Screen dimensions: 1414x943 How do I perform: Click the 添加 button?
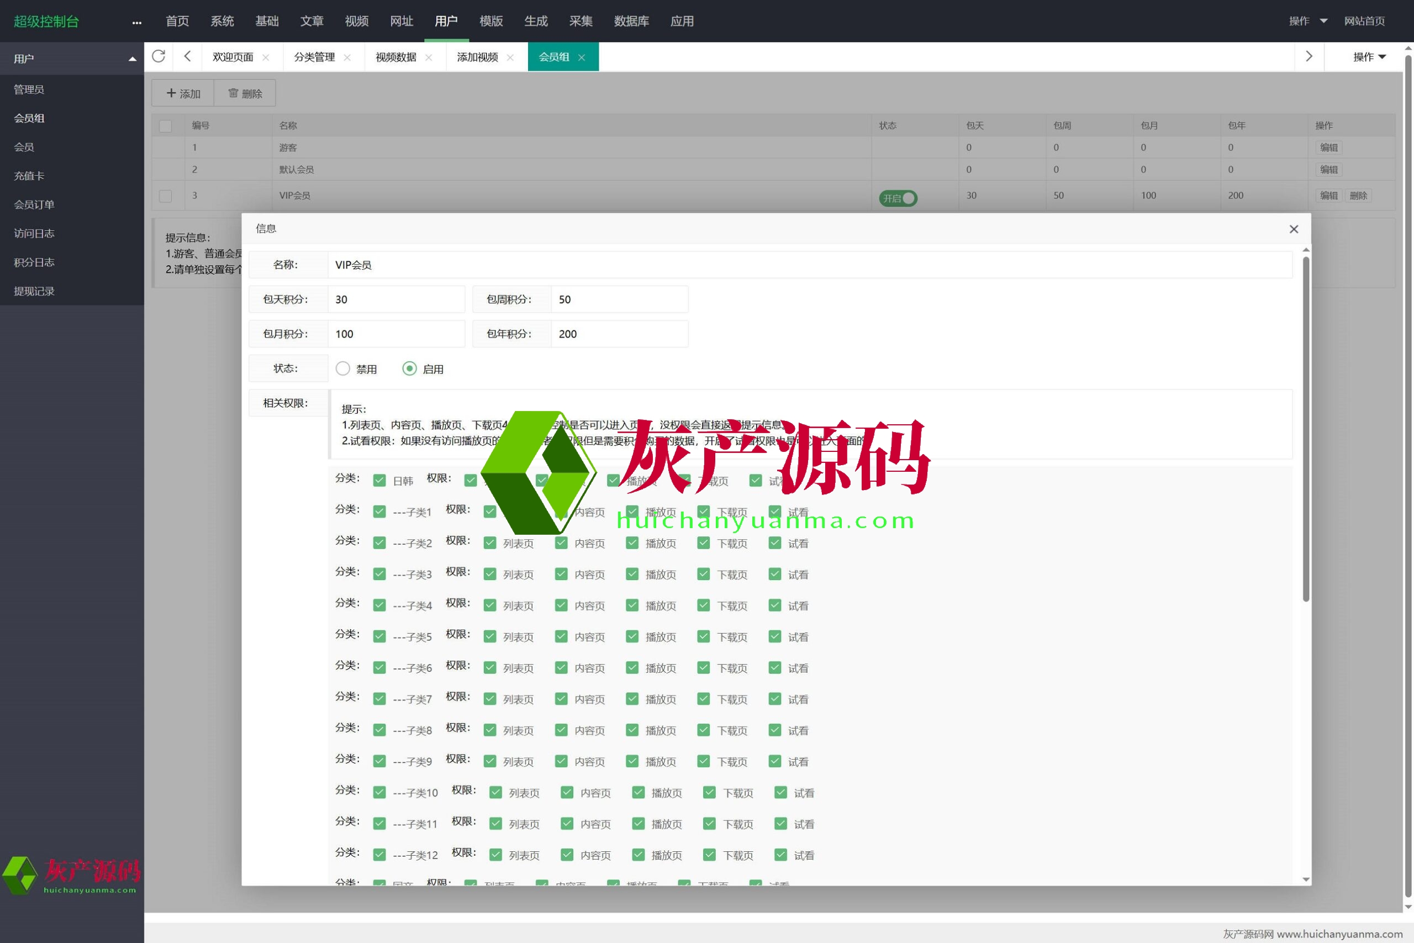(183, 93)
